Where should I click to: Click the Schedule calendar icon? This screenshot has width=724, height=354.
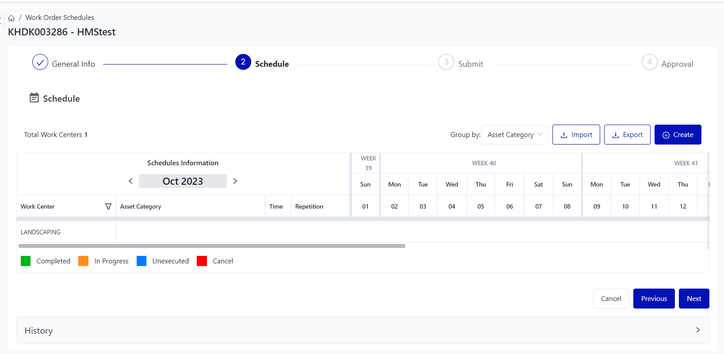(x=34, y=98)
